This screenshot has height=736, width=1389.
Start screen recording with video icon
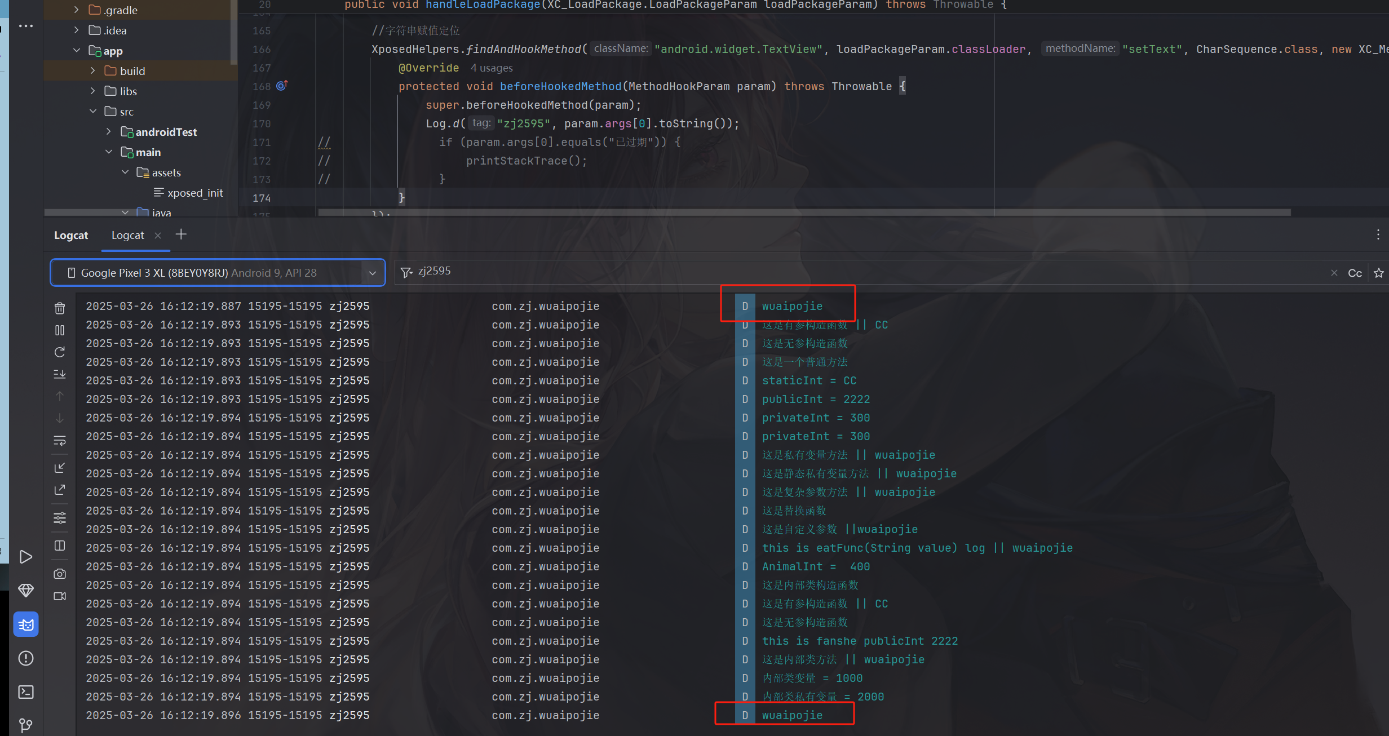[x=60, y=596]
